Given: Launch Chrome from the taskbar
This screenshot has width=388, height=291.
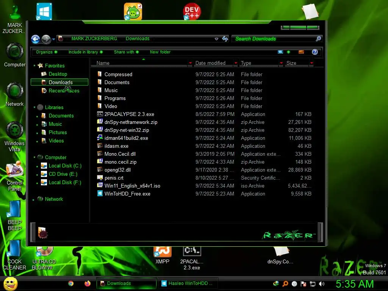Looking at the screenshot, I should point(71,283).
